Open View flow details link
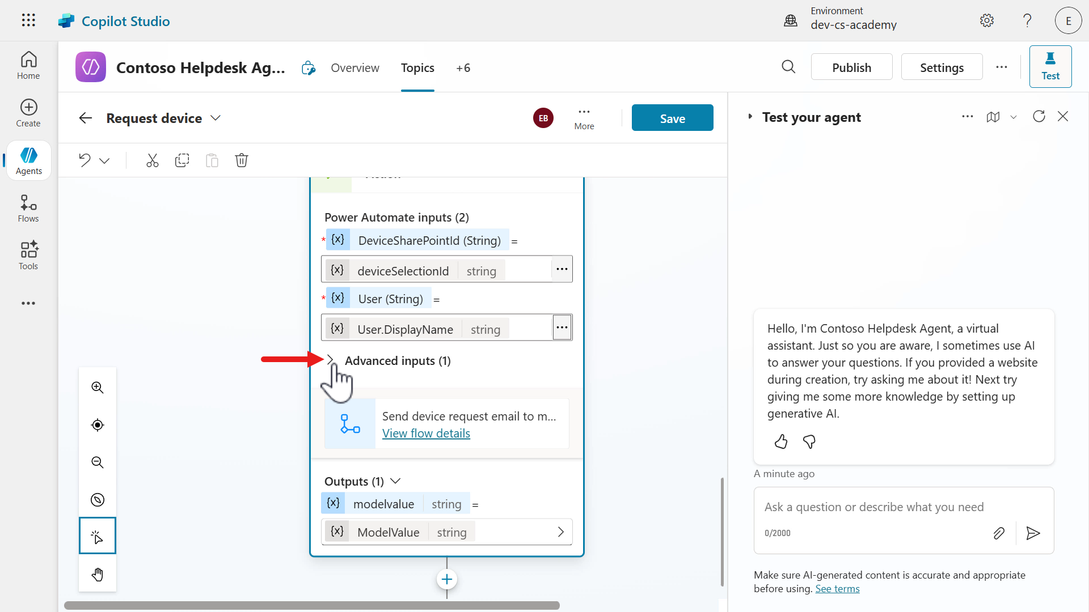1089x612 pixels. pyautogui.click(x=426, y=433)
